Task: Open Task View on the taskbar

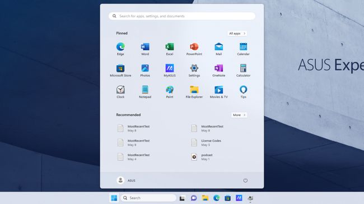Action: (x=182, y=198)
